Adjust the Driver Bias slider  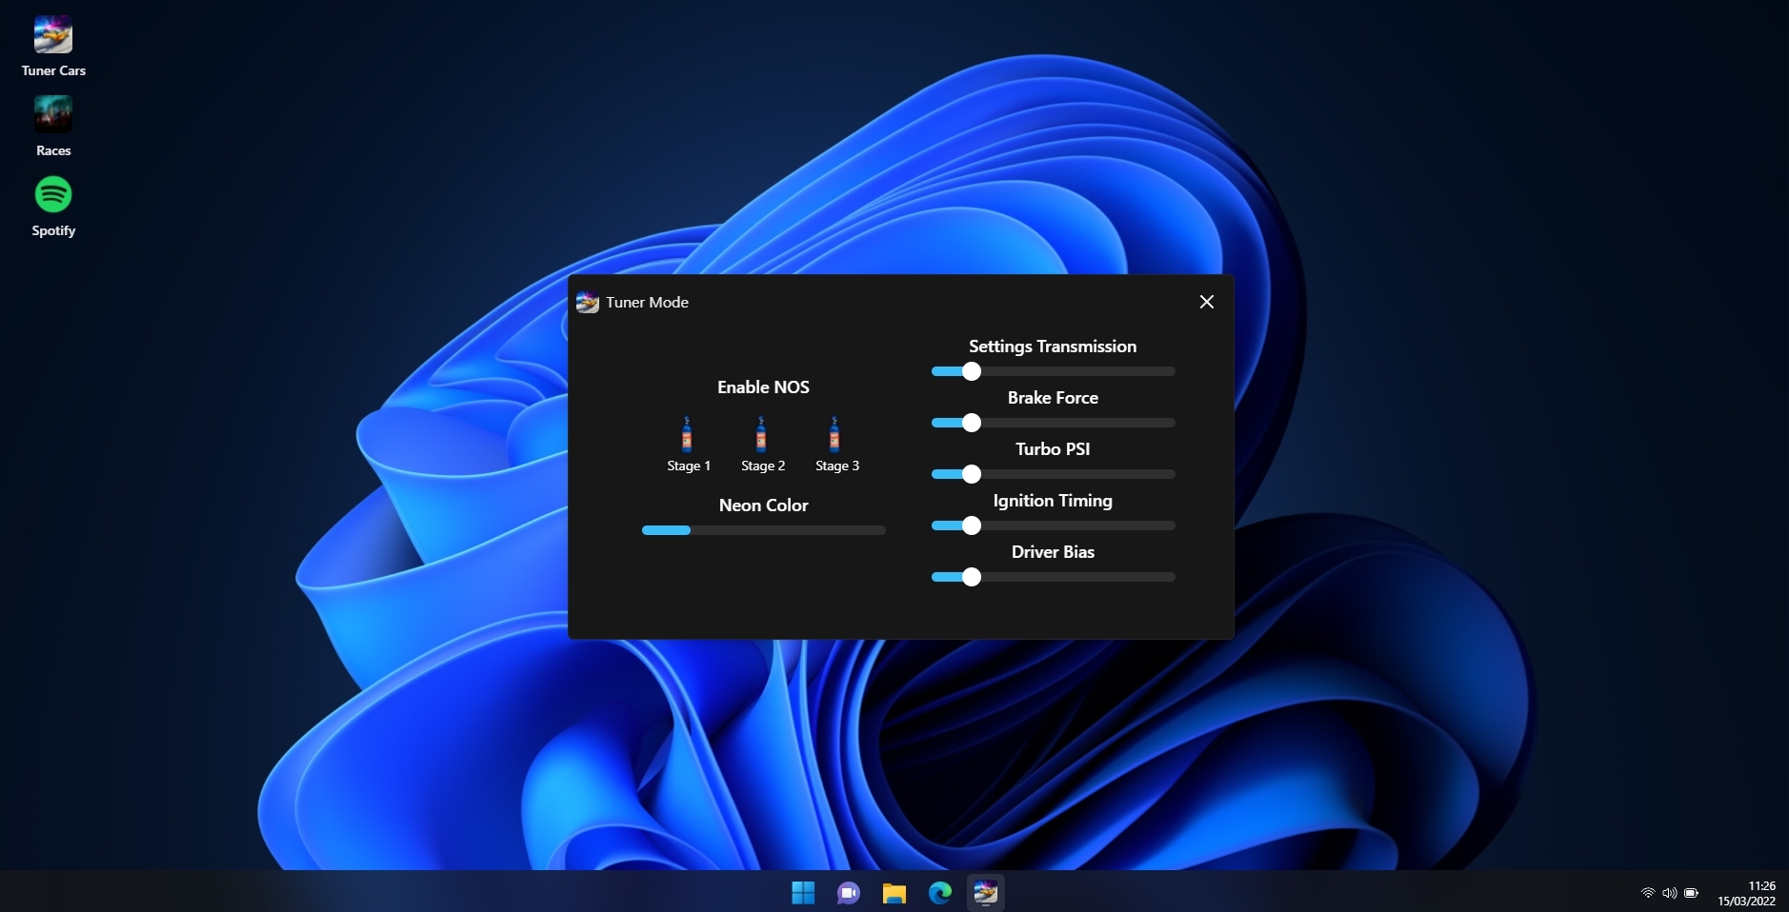[1053, 577]
